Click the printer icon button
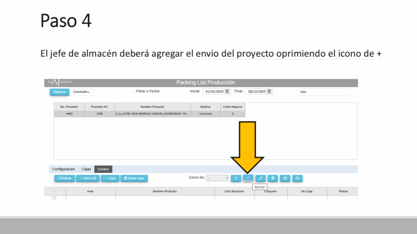 coord(285,178)
